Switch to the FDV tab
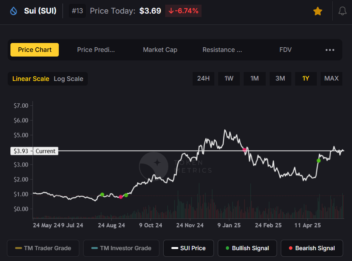This screenshot has height=261, width=352. [285, 50]
